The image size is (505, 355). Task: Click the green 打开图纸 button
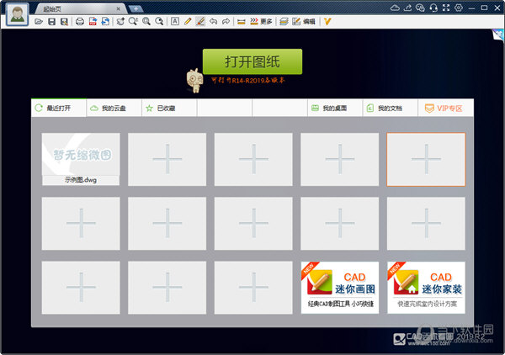[252, 62]
